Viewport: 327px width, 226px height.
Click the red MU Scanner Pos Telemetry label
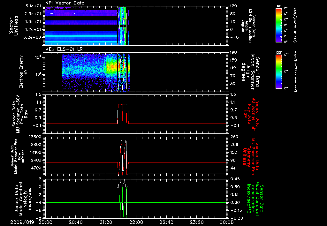[251, 156]
